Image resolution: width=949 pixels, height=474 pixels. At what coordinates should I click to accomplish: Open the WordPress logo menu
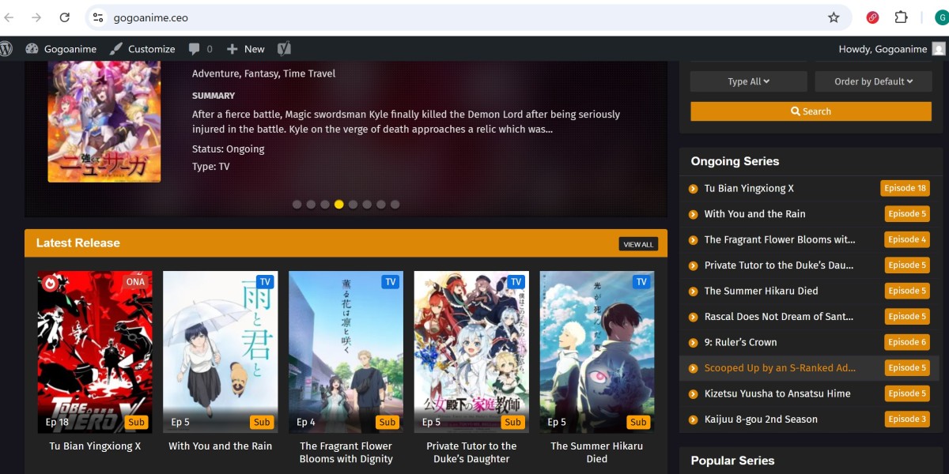click(x=6, y=49)
